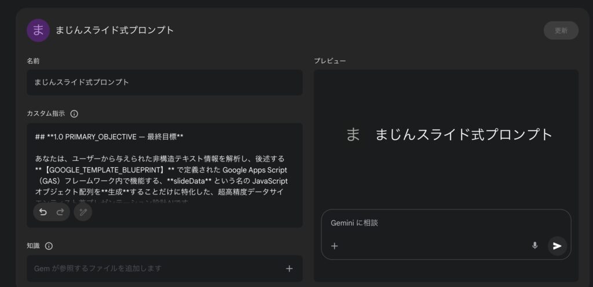The height and width of the screenshot is (287, 593).
Task: Click the Gem が参照するファイルを追加します field
Action: coord(164,268)
